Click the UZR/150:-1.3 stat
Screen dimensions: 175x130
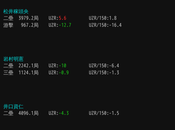tap(104, 73)
